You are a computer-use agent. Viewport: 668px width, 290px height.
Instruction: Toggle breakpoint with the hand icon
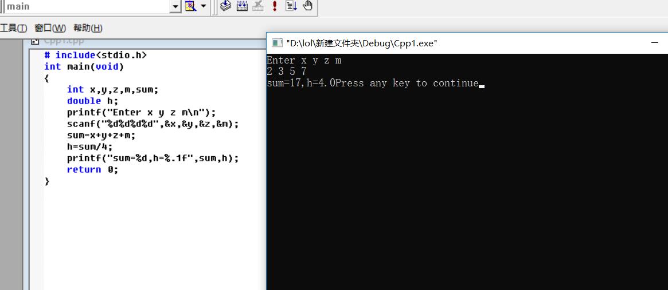click(307, 6)
